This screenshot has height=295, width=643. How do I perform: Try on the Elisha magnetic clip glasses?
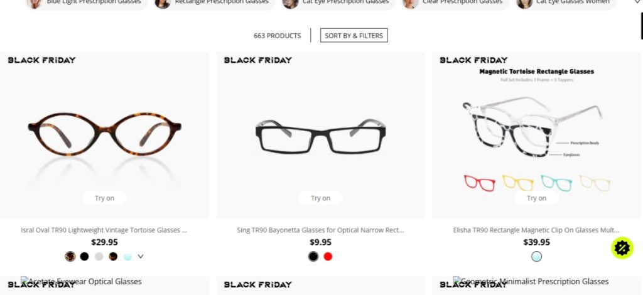click(x=536, y=198)
